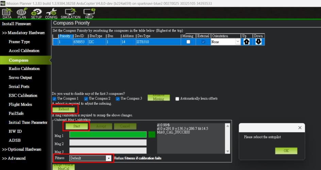Click OK in the reboot autopilot dialog

click(x=286, y=151)
